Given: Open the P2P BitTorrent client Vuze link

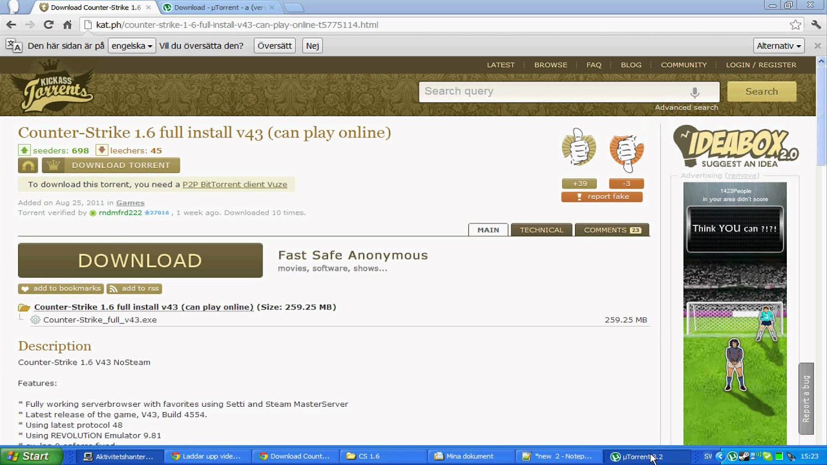Looking at the screenshot, I should pyautogui.click(x=235, y=184).
